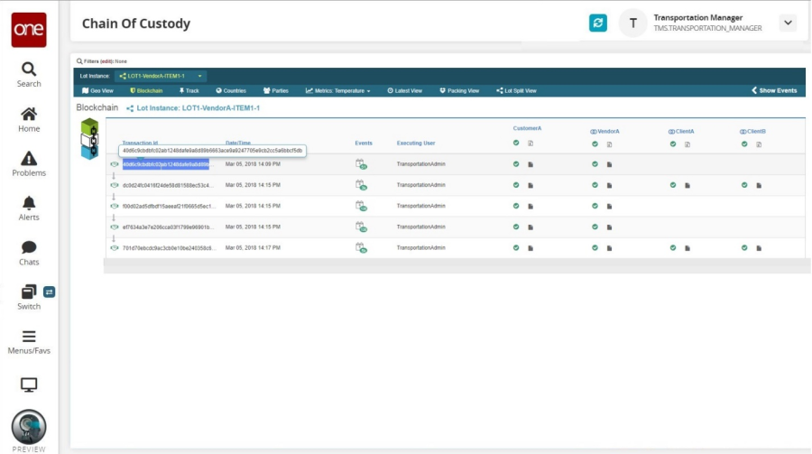Expand the user profile dropdown chevron

[788, 23]
